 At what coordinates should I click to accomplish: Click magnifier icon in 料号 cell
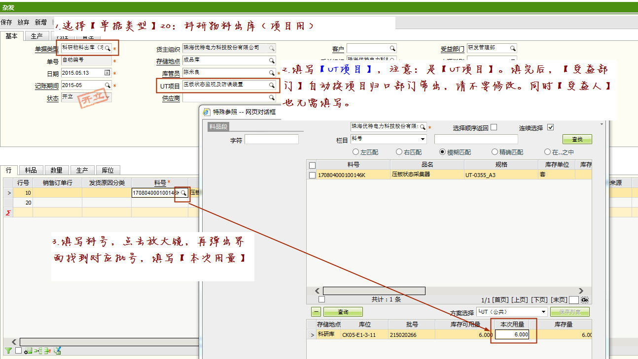183,193
